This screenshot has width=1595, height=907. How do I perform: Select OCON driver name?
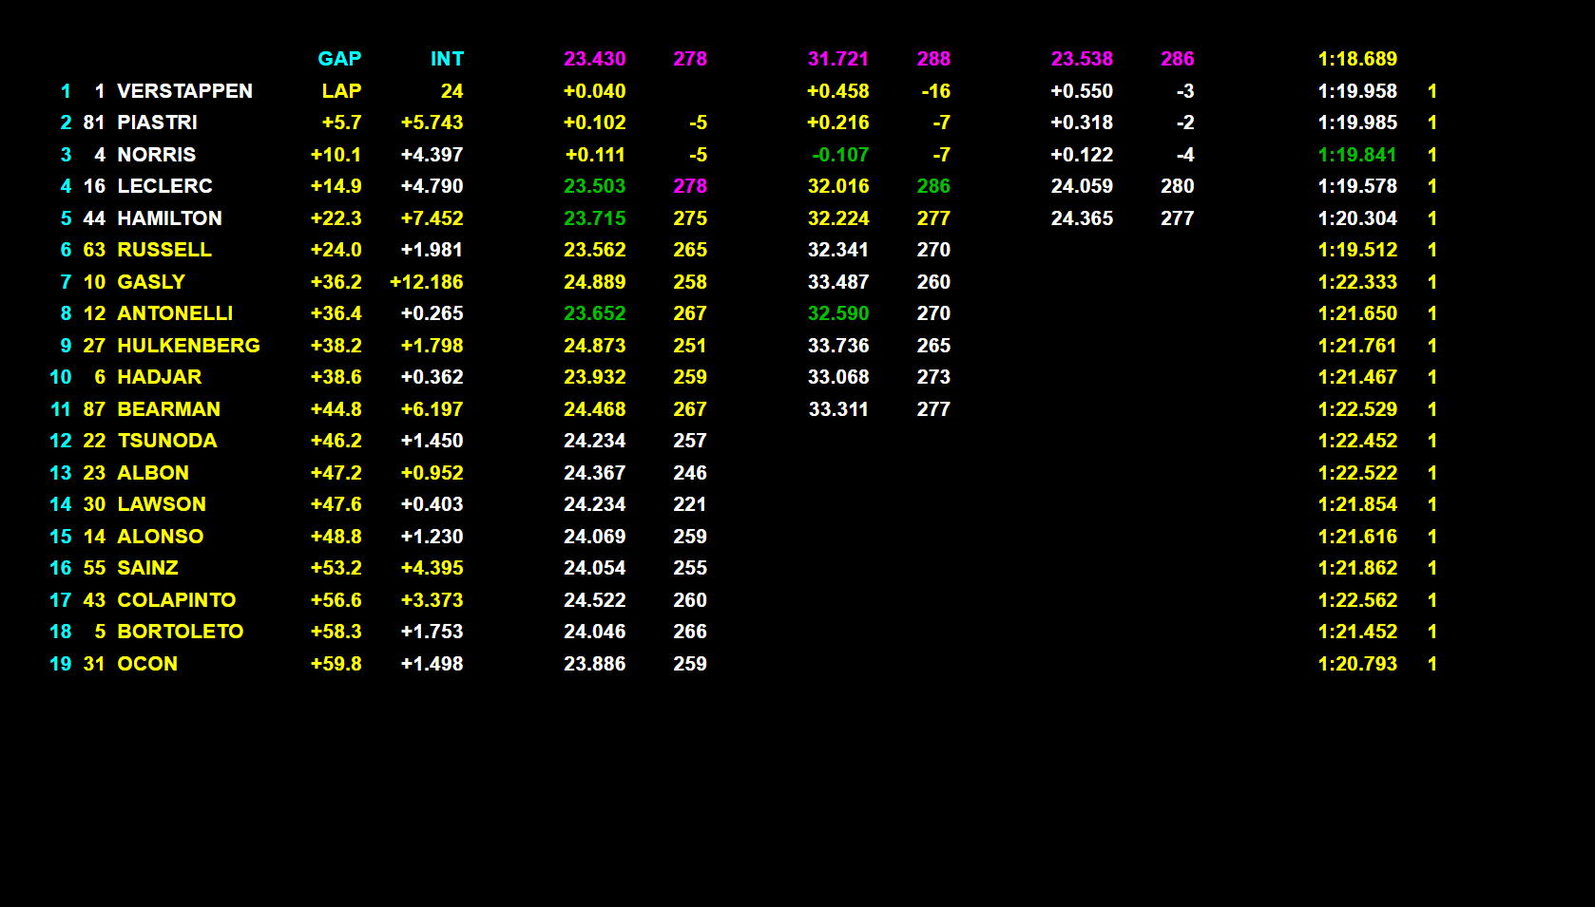point(147,664)
